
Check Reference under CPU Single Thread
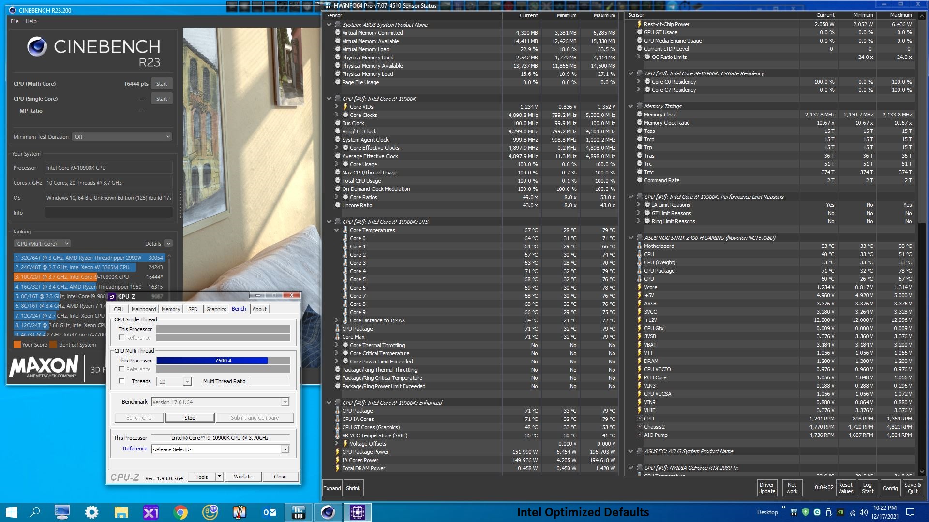click(x=122, y=338)
